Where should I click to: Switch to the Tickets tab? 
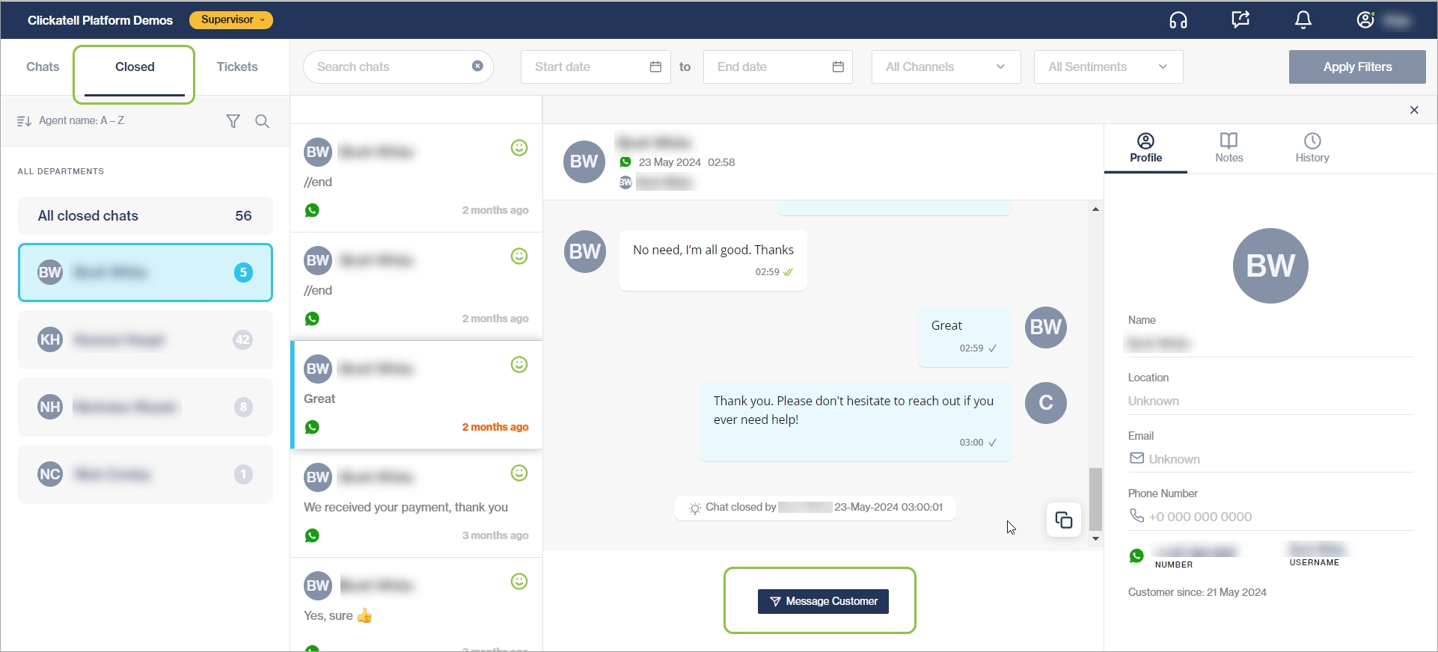[x=237, y=67]
